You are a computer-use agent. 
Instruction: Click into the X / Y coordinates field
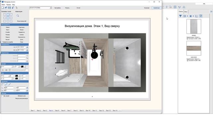(21, 47)
